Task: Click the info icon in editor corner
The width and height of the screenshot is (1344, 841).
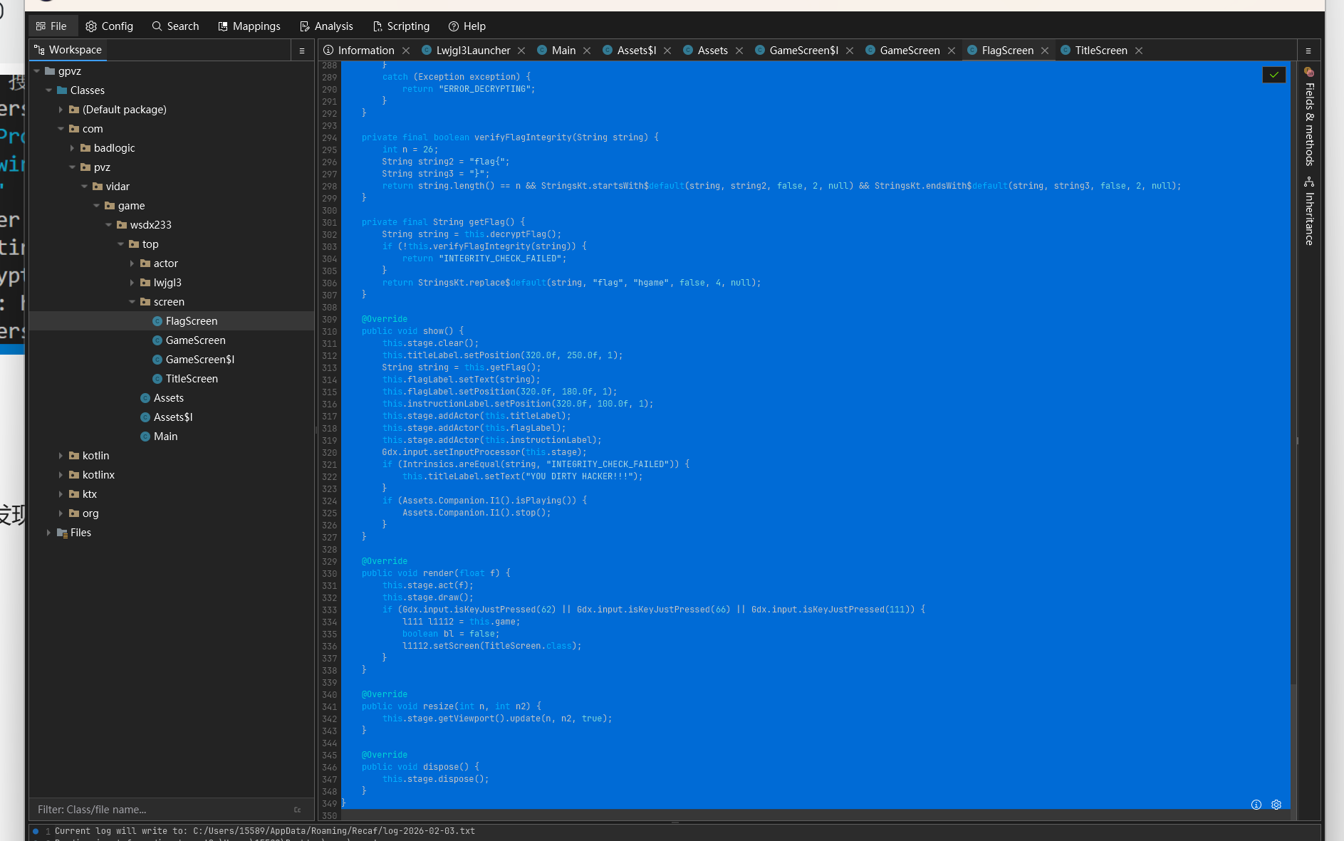Action: (x=1256, y=805)
